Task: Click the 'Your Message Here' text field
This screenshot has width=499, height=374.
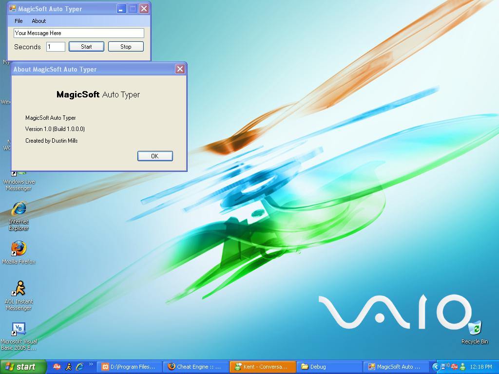Action: point(79,33)
